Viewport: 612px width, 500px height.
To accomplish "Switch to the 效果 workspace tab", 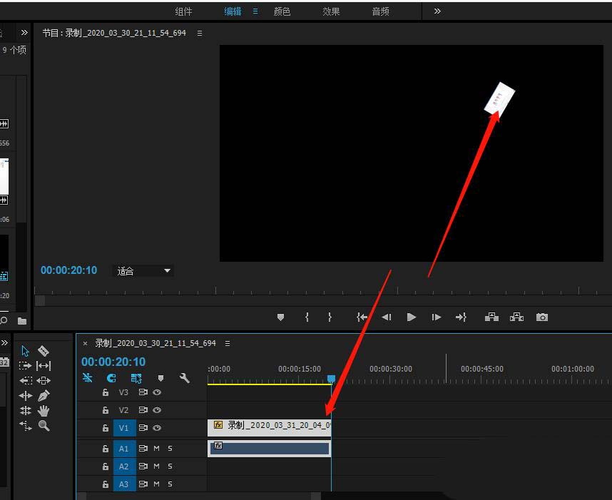I will [x=331, y=11].
